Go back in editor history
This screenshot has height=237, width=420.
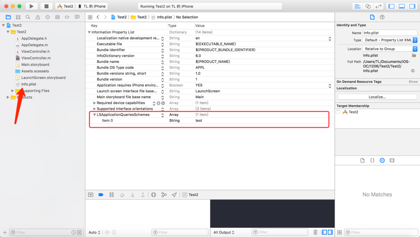coord(98,17)
